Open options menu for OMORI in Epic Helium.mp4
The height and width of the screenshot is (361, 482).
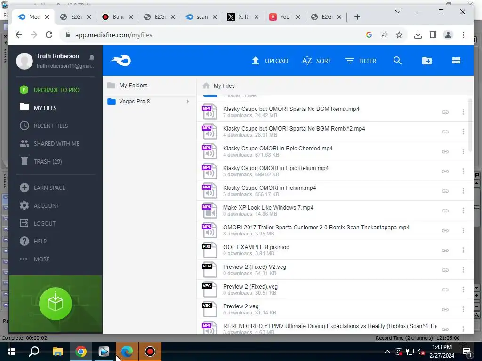coord(463,171)
